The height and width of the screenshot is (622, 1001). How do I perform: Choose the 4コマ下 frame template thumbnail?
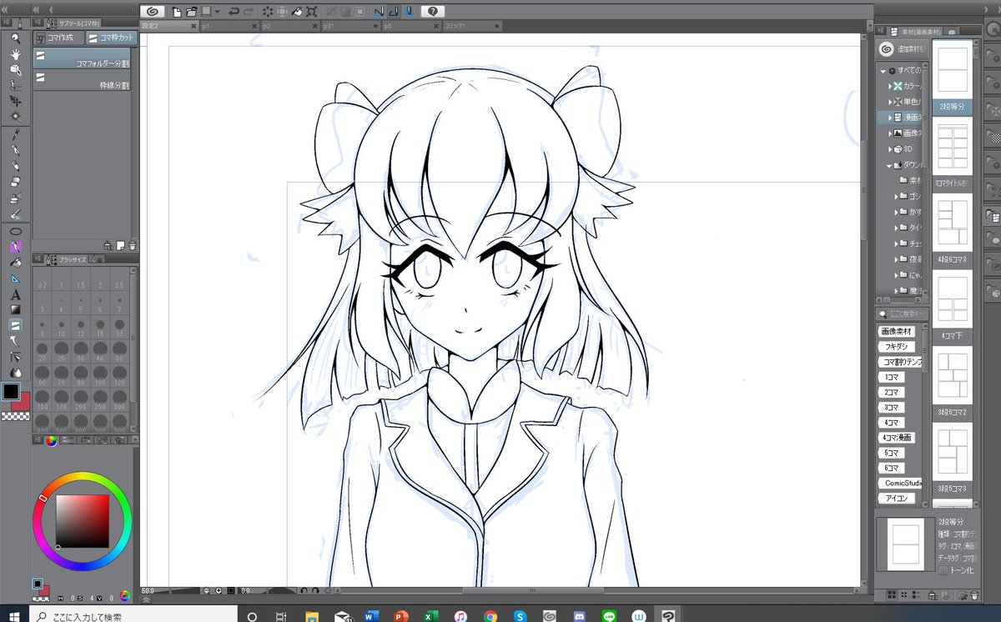(953, 301)
